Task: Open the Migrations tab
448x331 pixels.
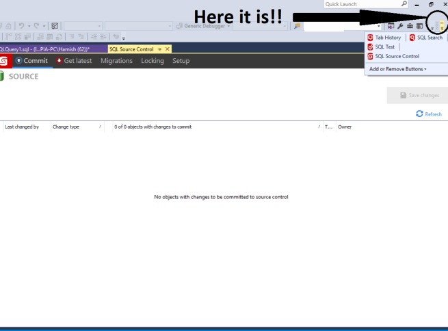Action: pos(116,61)
